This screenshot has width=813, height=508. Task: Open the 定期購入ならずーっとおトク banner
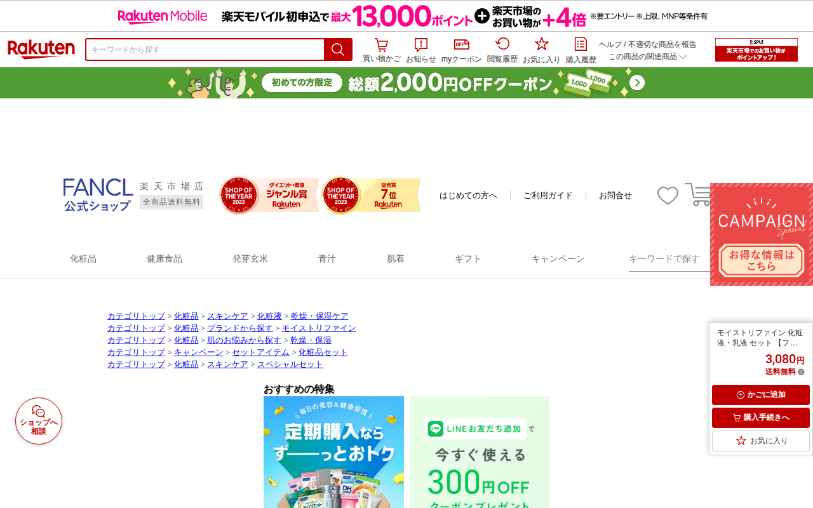(x=333, y=452)
